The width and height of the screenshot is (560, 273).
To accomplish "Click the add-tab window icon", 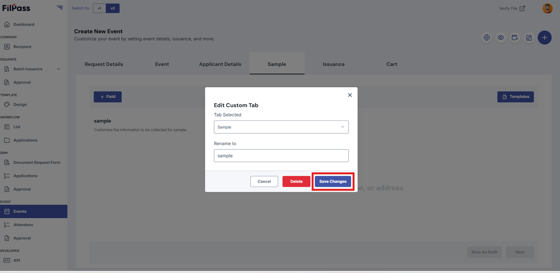I will click(x=515, y=38).
